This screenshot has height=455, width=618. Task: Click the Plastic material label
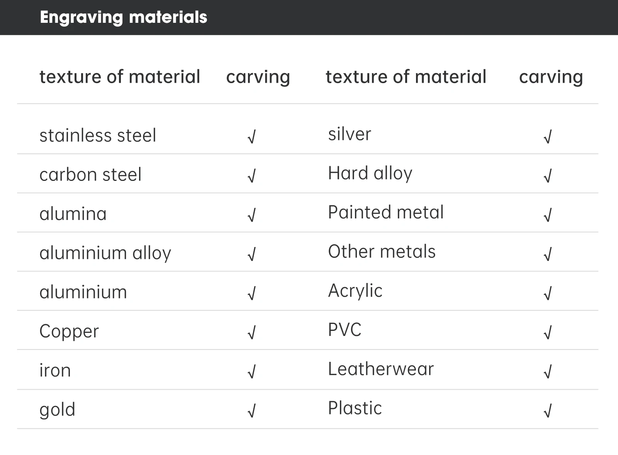(x=355, y=408)
